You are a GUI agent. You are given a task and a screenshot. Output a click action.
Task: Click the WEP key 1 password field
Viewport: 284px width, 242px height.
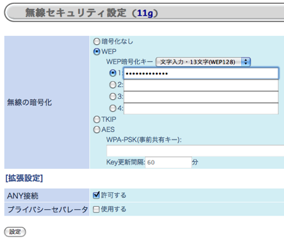(x=201, y=73)
